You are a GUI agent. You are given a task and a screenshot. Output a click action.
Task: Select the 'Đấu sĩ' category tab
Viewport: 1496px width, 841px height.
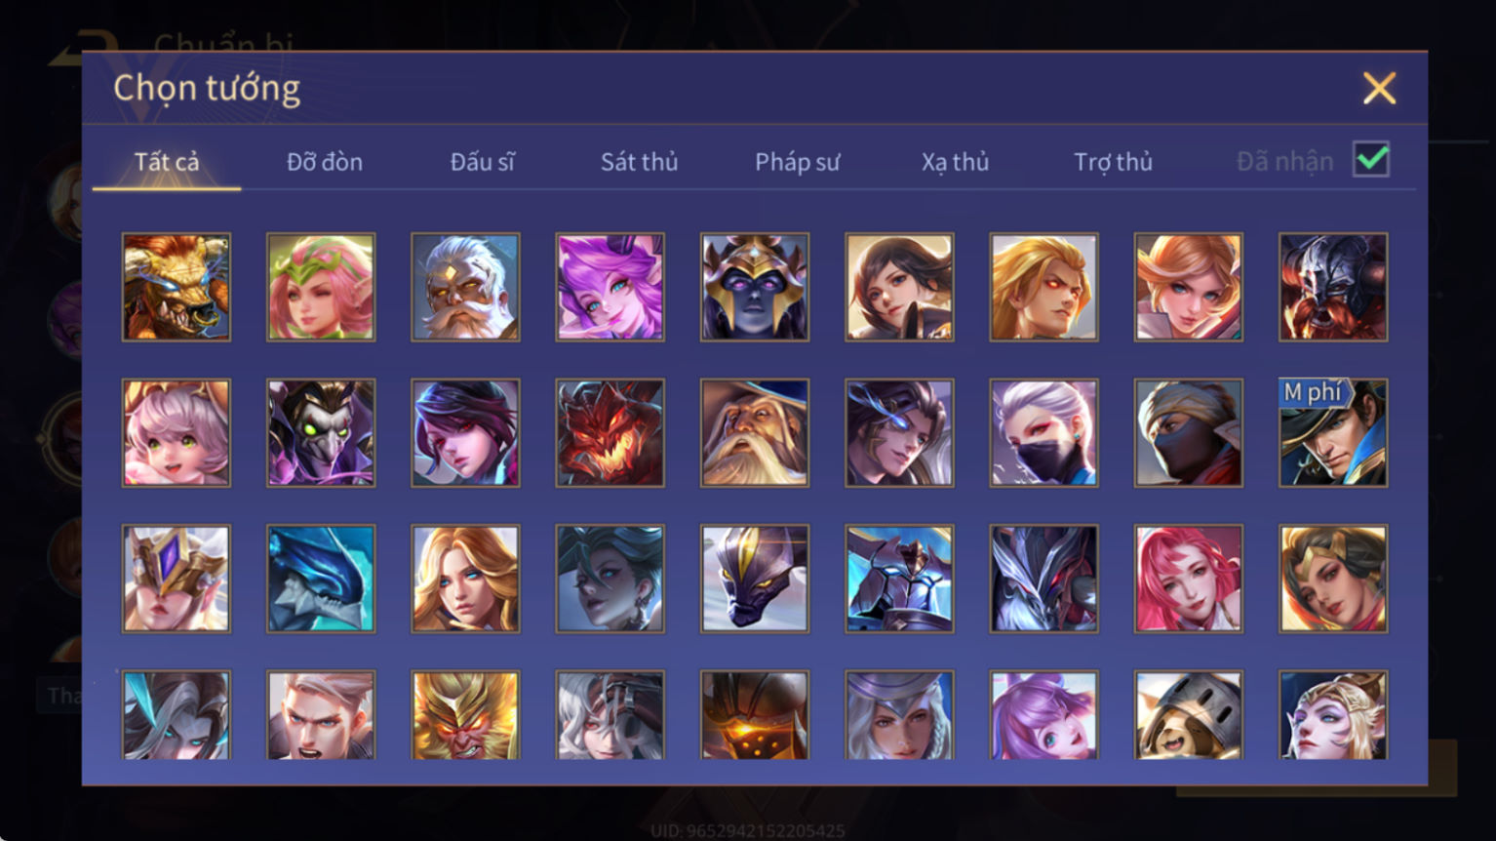tap(482, 162)
